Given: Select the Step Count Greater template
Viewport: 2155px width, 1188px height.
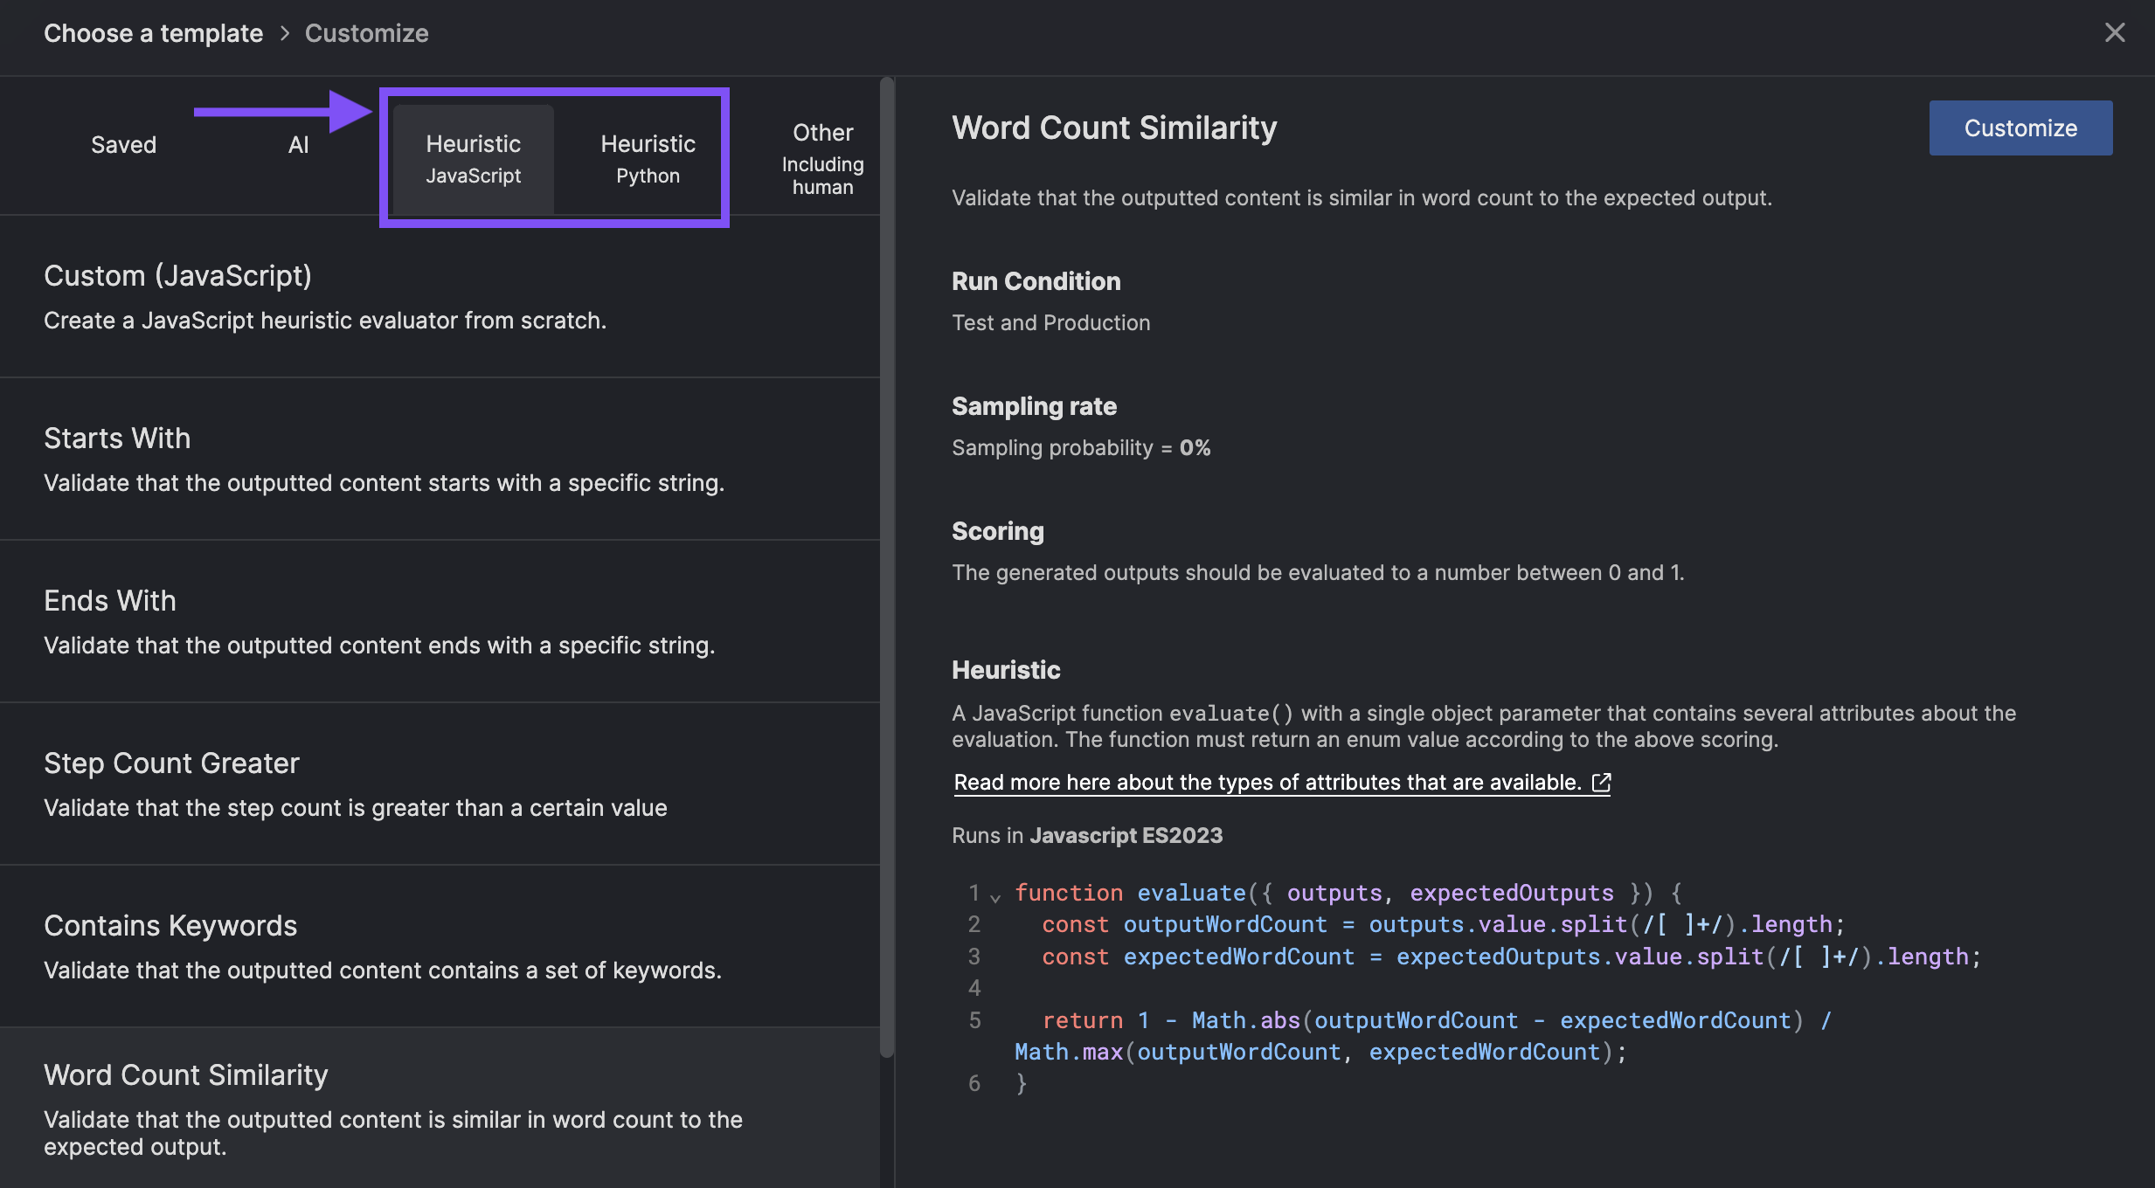Looking at the screenshot, I should [x=440, y=784].
